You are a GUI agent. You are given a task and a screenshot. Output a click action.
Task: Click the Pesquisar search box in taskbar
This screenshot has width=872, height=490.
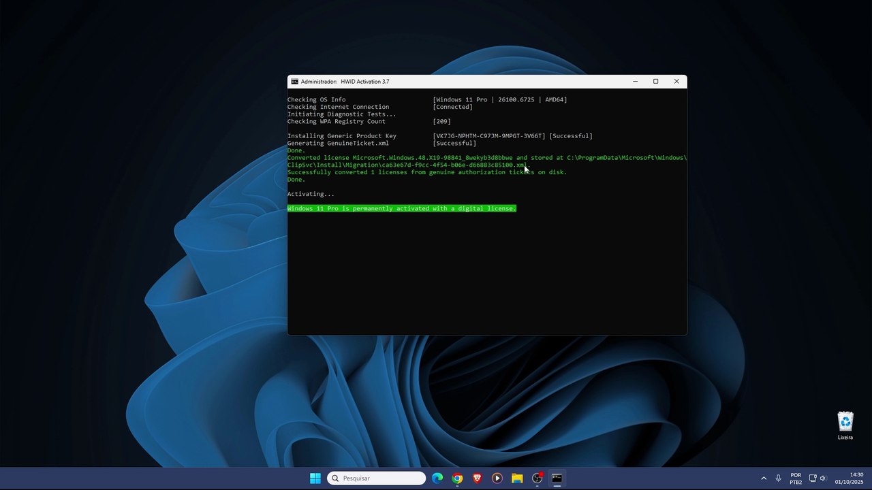tap(377, 478)
